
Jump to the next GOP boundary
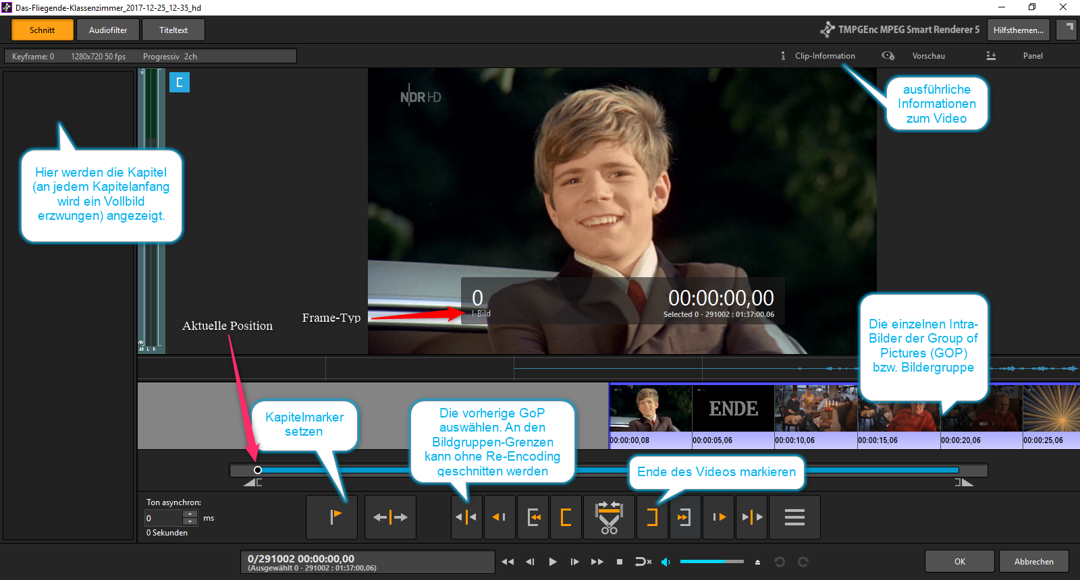click(x=752, y=517)
